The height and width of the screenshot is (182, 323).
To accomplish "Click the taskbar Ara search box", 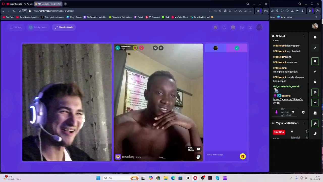I will [122, 178].
